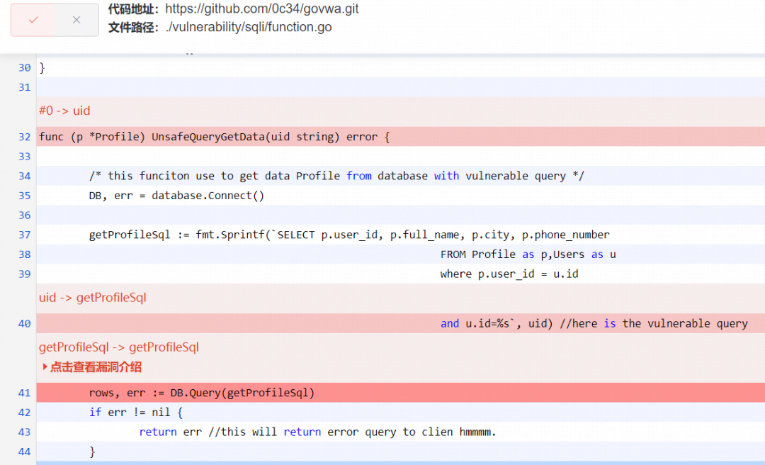
Task: Select the '#0 -> uid' trace annotation
Action: 64,111
